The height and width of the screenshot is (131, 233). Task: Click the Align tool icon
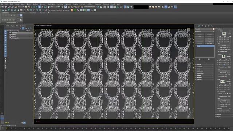coord(101,7)
